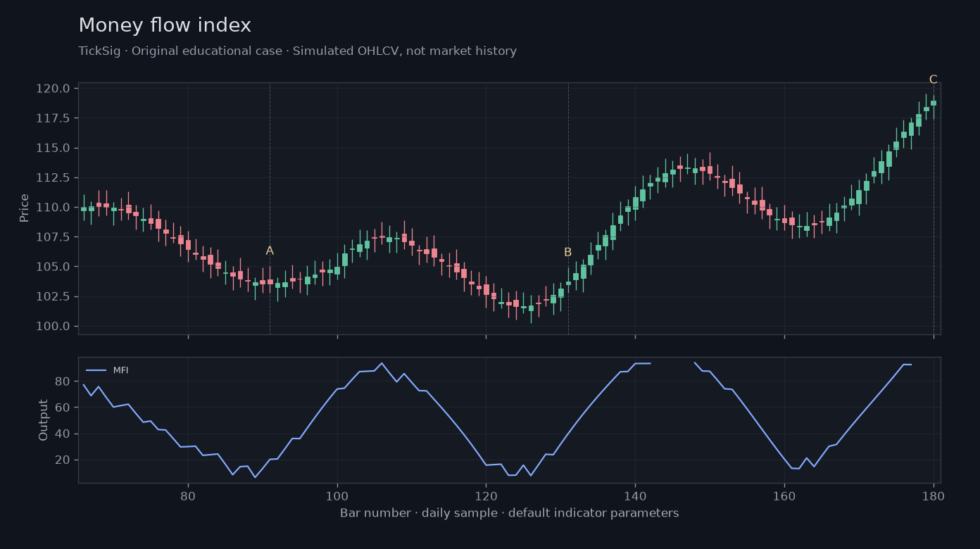Click price axis value 117.5

(x=53, y=118)
